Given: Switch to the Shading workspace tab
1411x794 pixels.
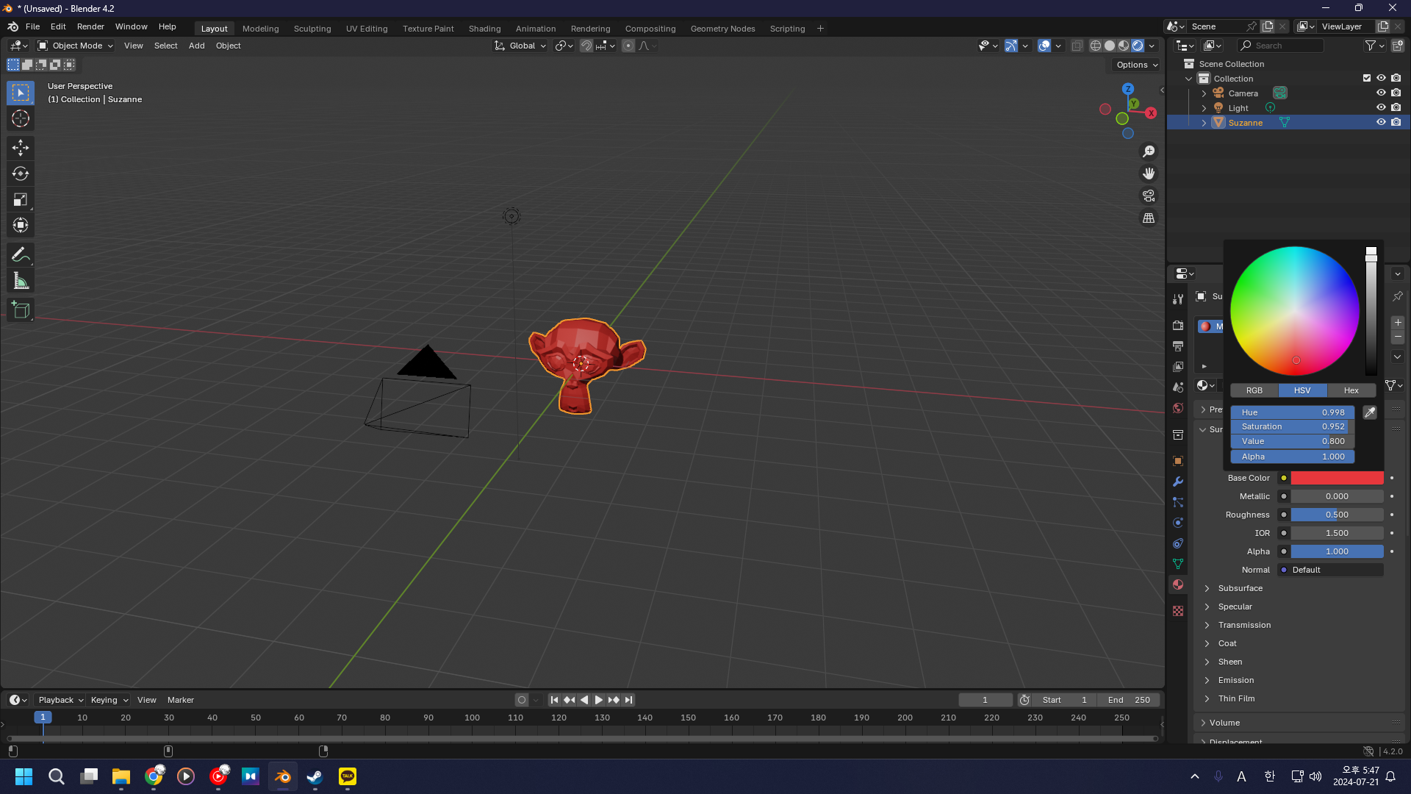Looking at the screenshot, I should (484, 29).
